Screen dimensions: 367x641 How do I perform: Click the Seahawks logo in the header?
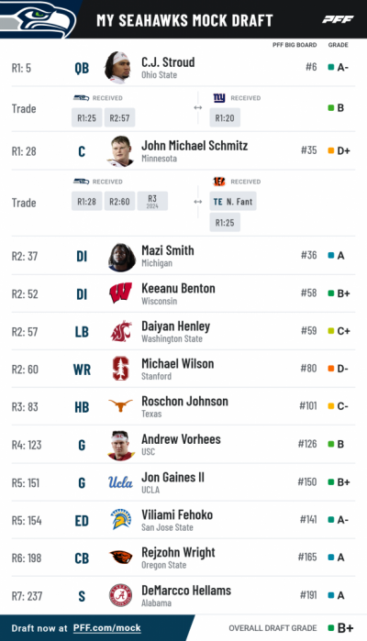[x=38, y=19]
